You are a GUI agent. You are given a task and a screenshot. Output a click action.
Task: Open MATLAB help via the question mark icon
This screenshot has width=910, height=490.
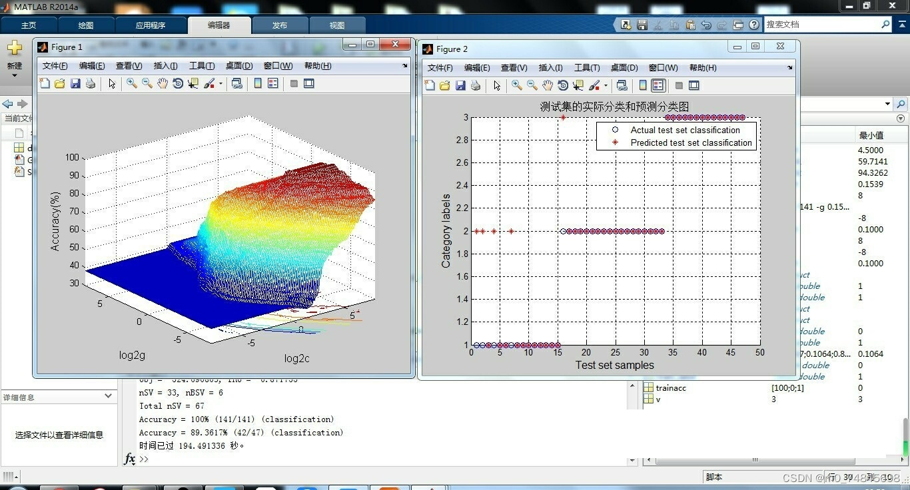(753, 24)
